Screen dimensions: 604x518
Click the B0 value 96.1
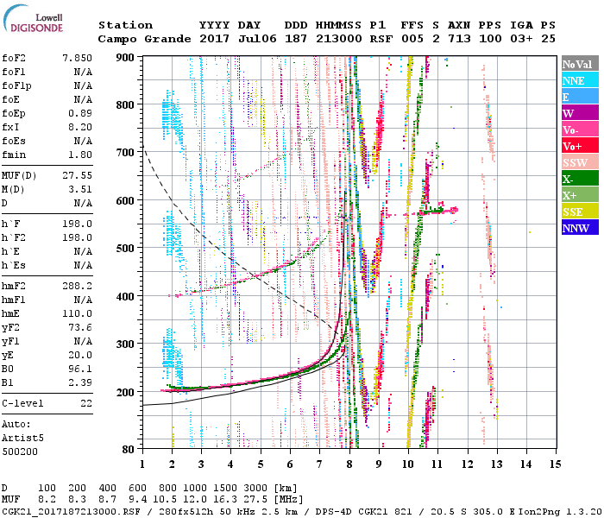(x=80, y=370)
